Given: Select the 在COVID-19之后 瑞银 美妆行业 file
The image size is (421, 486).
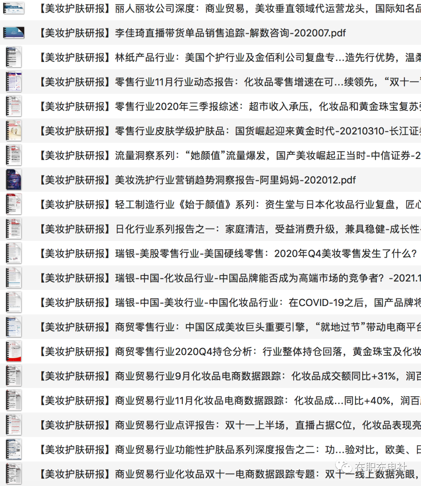Looking at the screenshot, I should [228, 303].
